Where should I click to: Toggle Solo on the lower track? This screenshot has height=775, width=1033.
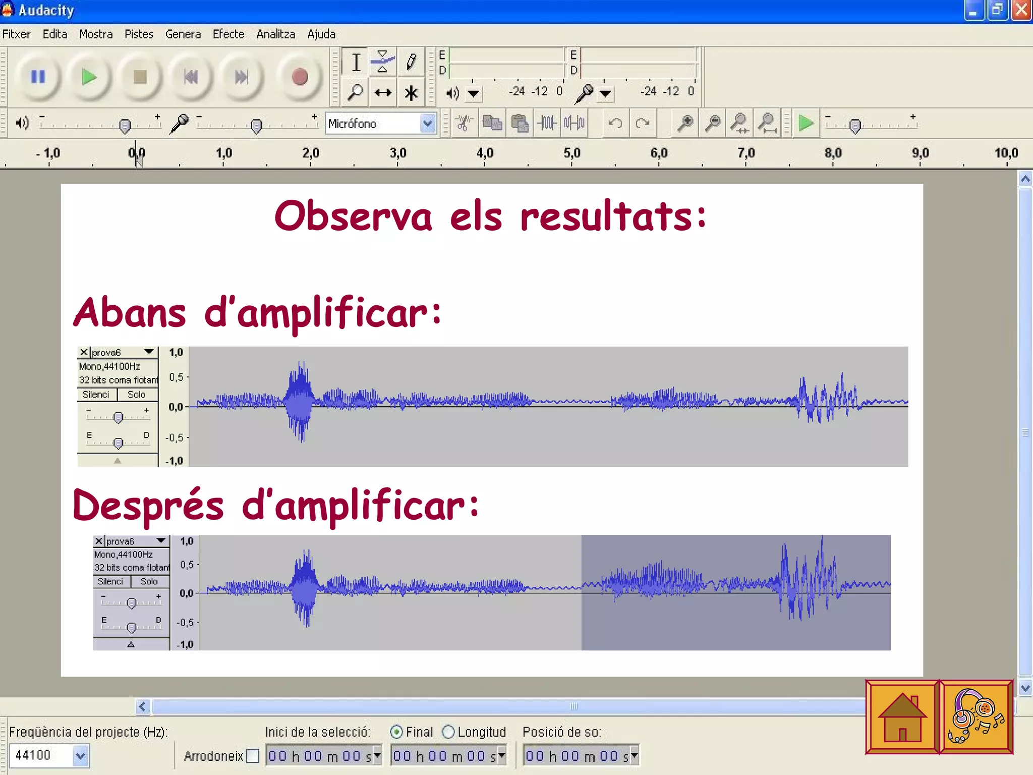click(x=149, y=581)
